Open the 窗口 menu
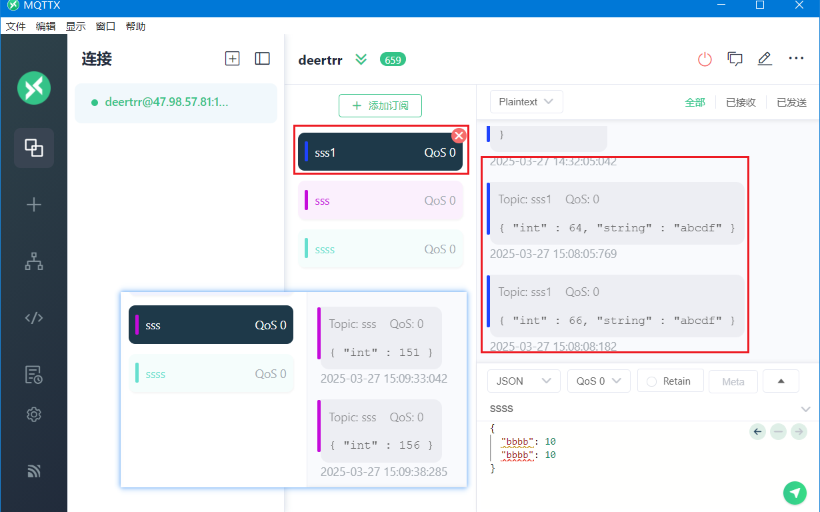This screenshot has height=512, width=820. click(105, 26)
